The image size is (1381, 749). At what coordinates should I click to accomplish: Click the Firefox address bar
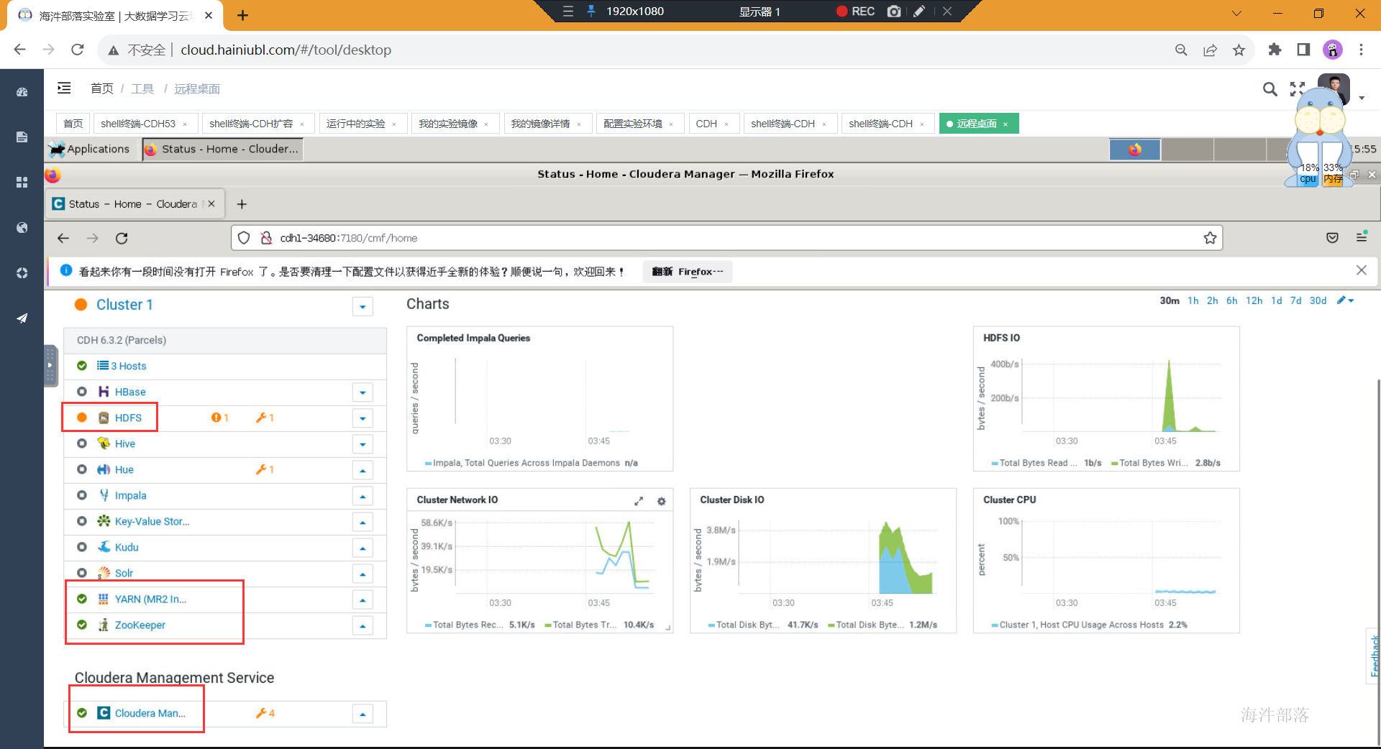click(x=726, y=238)
